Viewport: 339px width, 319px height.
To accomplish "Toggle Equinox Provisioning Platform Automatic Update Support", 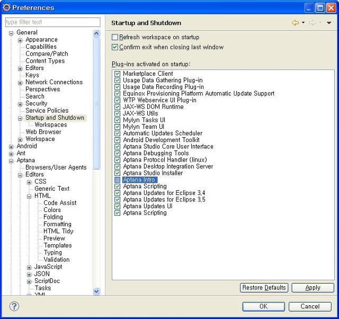I will 117,94.
